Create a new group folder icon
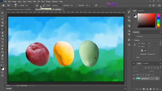 pyautogui.click(x=151, y=89)
